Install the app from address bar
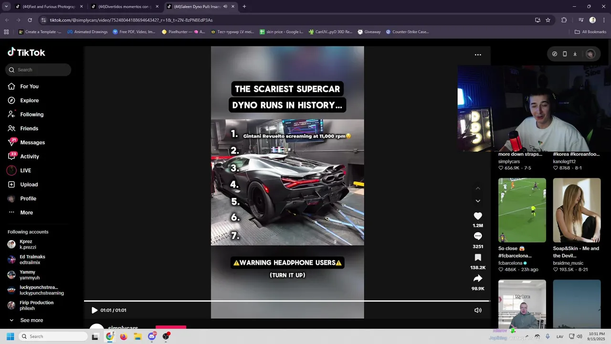This screenshot has height=344, width=611. pyautogui.click(x=537, y=20)
